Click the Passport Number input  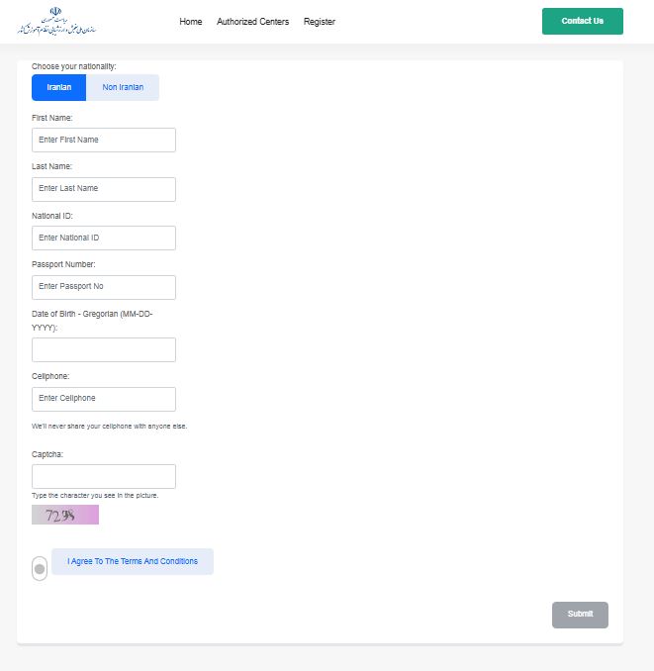104,287
